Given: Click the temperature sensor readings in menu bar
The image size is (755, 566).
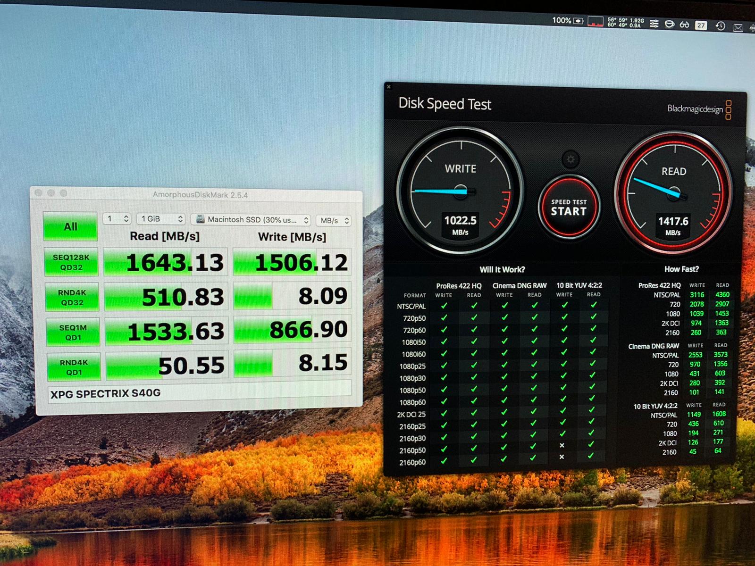Looking at the screenshot, I should point(626,23).
